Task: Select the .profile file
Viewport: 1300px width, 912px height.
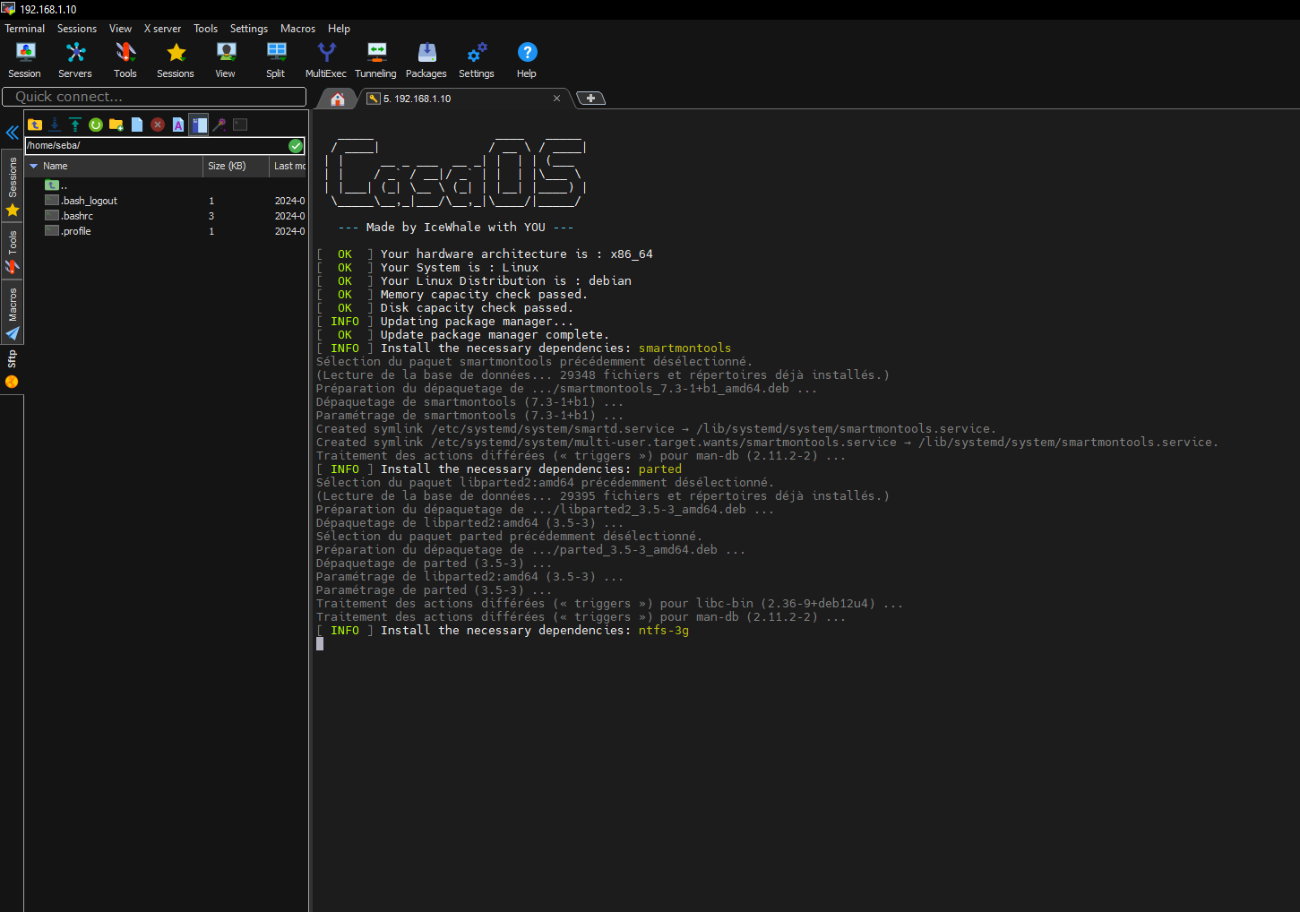Action: (69, 231)
